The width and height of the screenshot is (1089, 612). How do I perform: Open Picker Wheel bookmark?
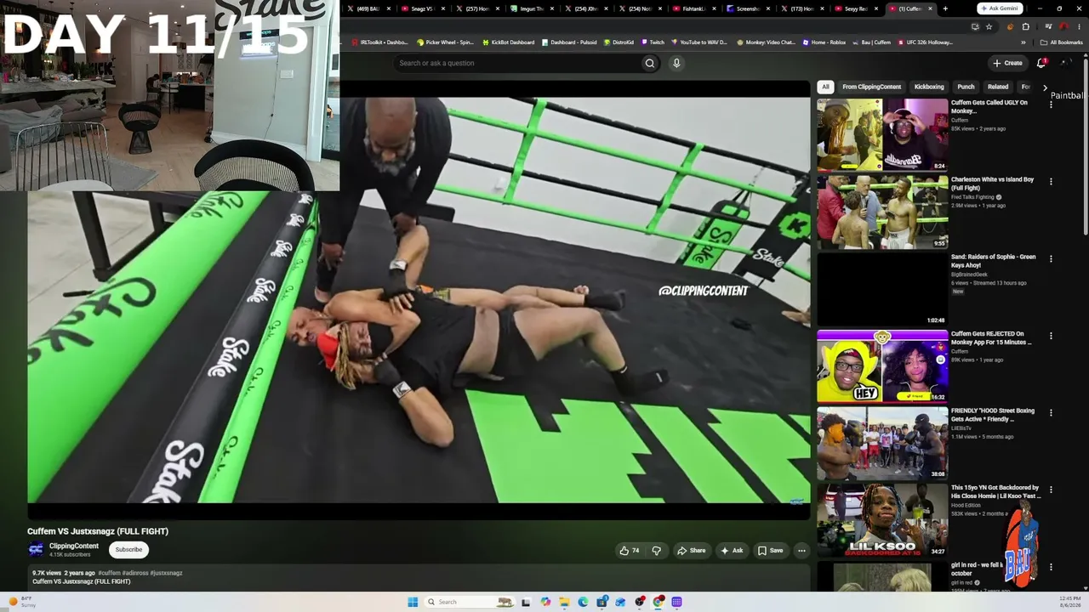click(x=444, y=42)
